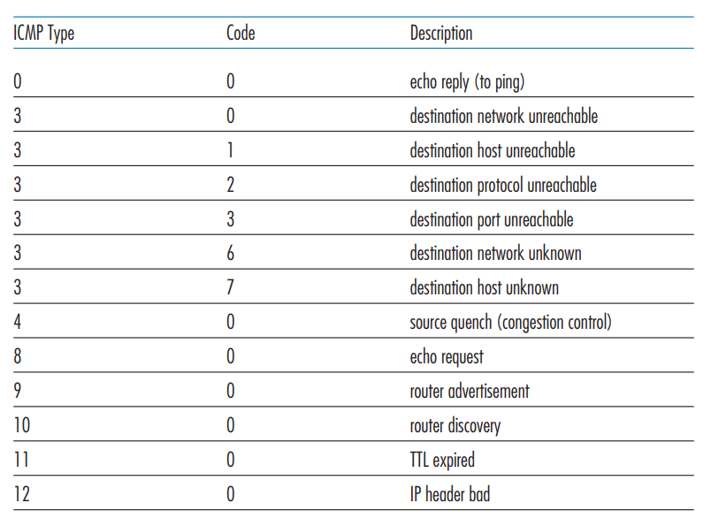
Task: Click the ICMP Type column header
Action: [x=43, y=34]
